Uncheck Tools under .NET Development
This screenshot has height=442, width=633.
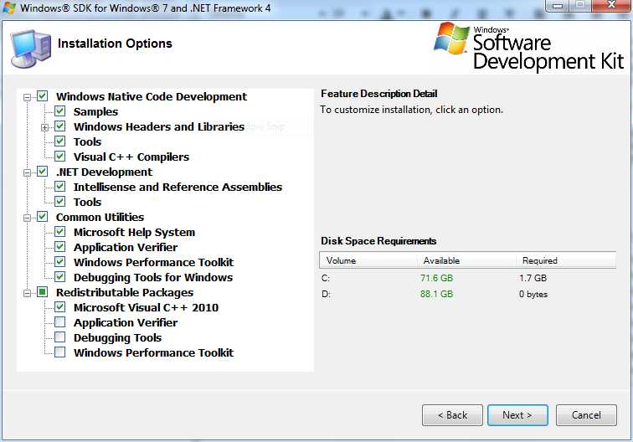[59, 202]
